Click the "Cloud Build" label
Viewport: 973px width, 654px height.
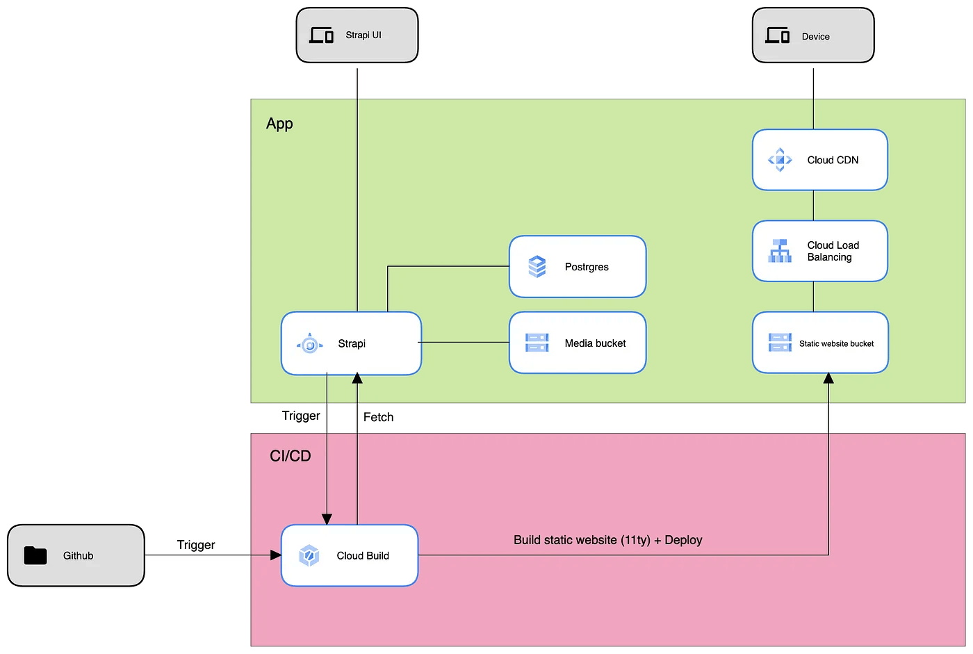coord(363,555)
